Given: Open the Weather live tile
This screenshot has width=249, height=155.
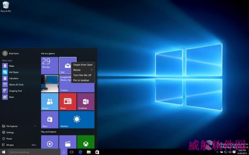Looking at the screenshot, I should click(x=77, y=120).
